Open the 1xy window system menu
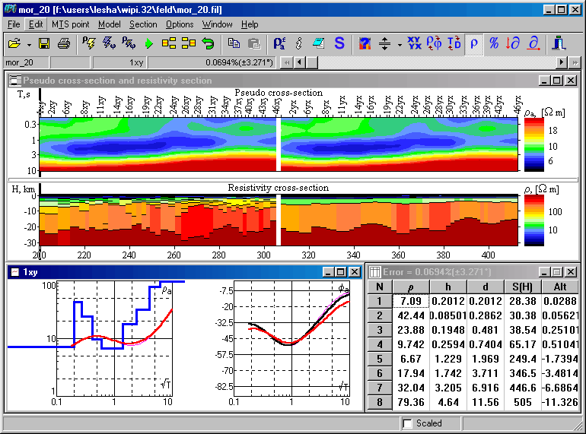This screenshot has height=434, width=586. [x=14, y=271]
